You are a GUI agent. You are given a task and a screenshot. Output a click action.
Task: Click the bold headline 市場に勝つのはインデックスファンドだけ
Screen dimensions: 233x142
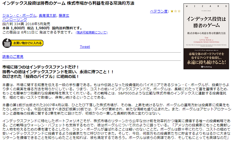41,67
